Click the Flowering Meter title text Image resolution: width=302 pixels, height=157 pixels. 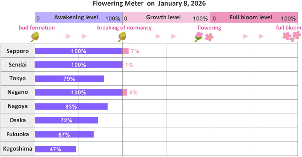151,4
